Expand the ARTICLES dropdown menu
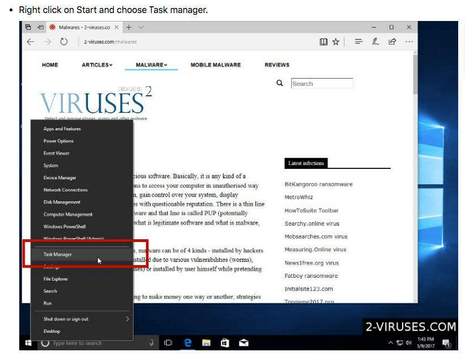 [x=97, y=65]
